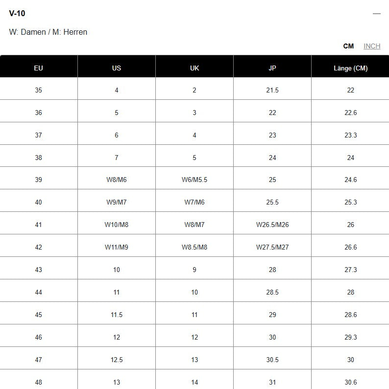The width and height of the screenshot is (389, 389).
Task: Select the CM unit option
Action: 348,46
